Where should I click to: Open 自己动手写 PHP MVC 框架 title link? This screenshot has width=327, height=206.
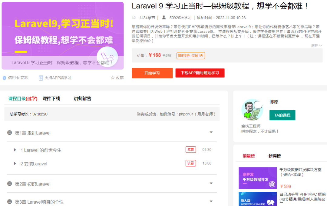pos(302,197)
